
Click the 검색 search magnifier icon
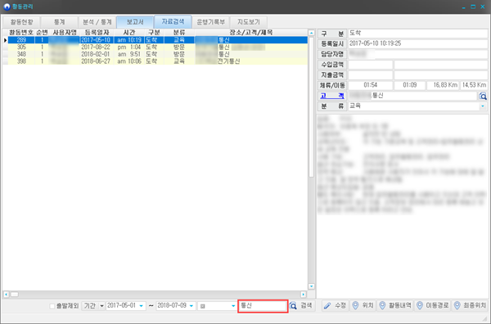293,306
